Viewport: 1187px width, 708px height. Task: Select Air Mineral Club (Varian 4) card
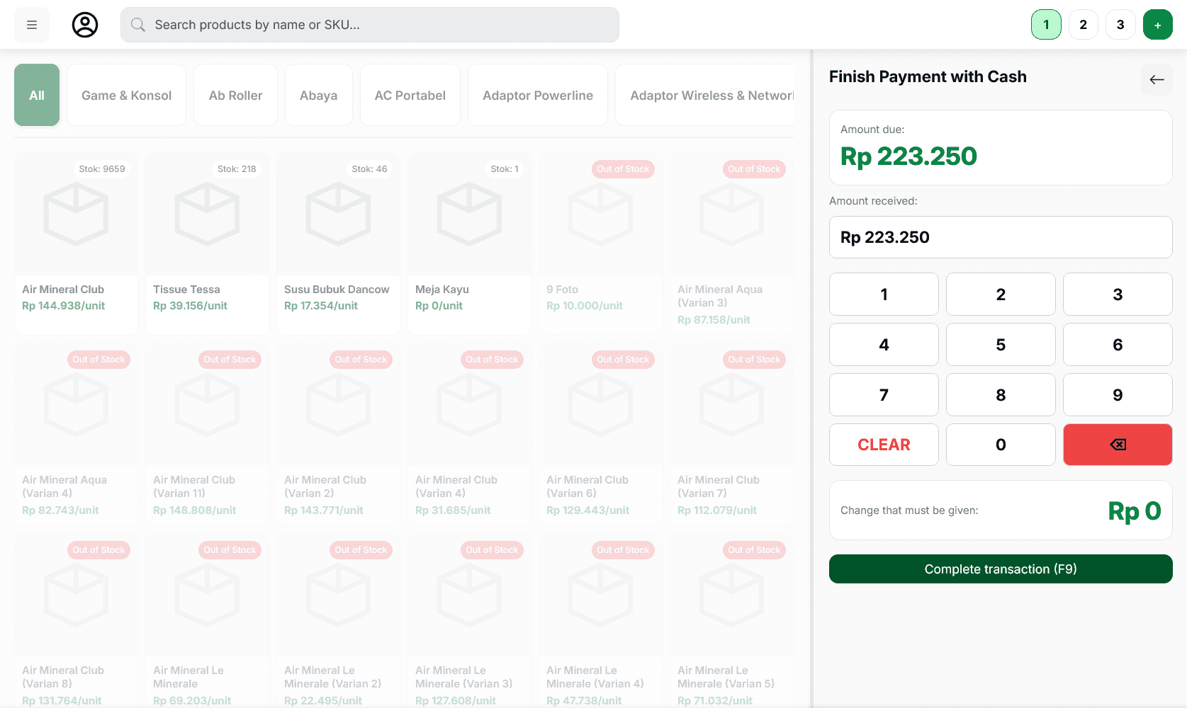[x=469, y=434]
